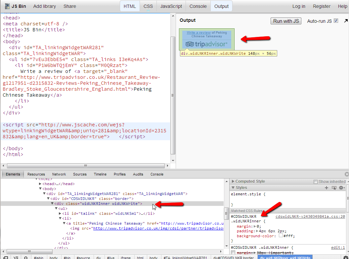The height and width of the screenshot is (259, 349).
Task: Open the DevTools Console tab
Action: 157,174
